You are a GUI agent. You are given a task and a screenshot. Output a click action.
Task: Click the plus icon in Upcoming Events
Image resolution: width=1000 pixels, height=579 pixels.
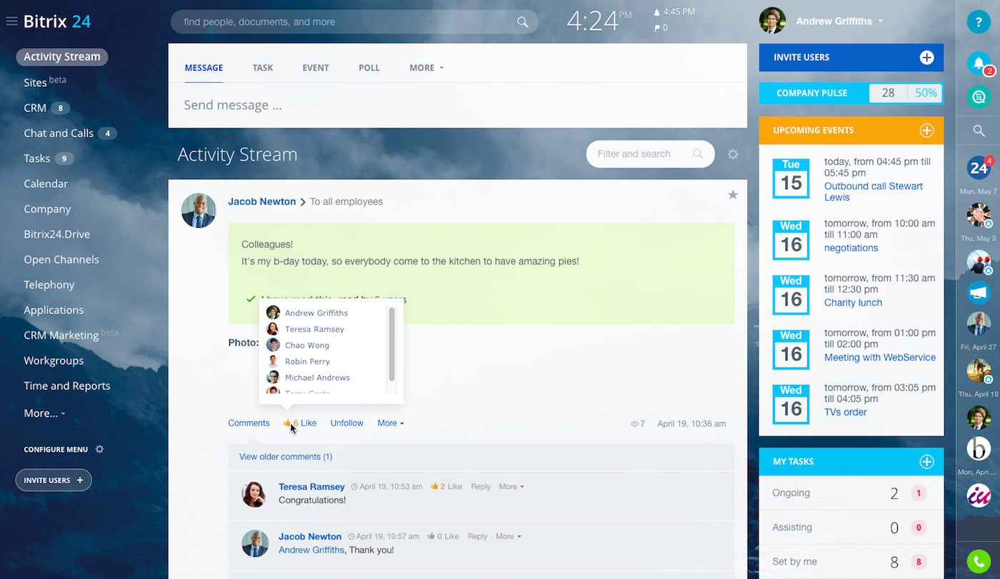(926, 131)
